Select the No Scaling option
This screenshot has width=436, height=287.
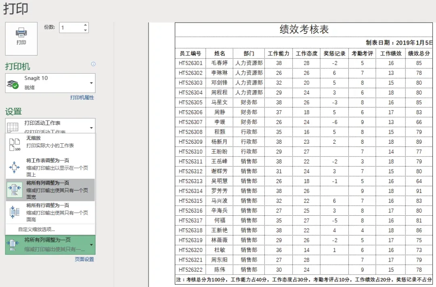[50, 142]
